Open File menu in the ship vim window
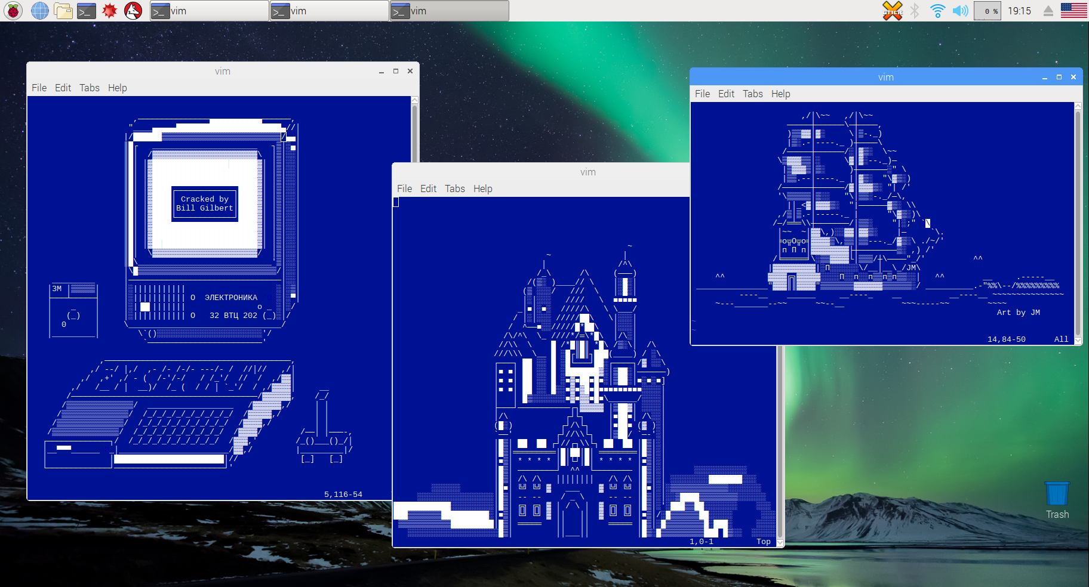 pyautogui.click(x=702, y=94)
